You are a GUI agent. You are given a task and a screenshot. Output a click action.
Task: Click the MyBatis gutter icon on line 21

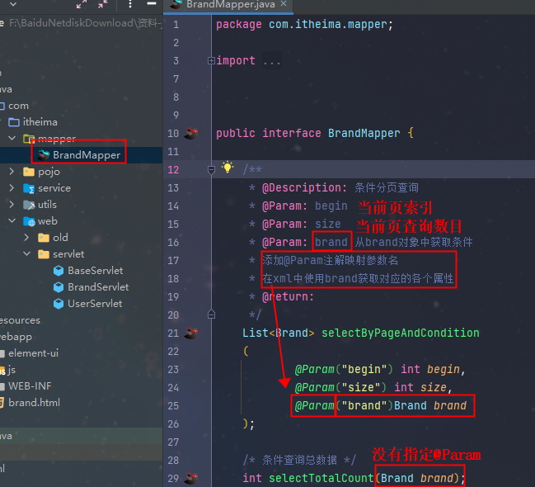(x=191, y=333)
